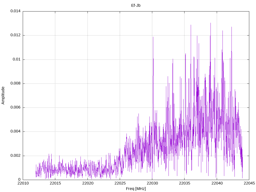The image size is (256, 192).
Task: Click the 22010 x-axis tick label
Action: [23, 183]
